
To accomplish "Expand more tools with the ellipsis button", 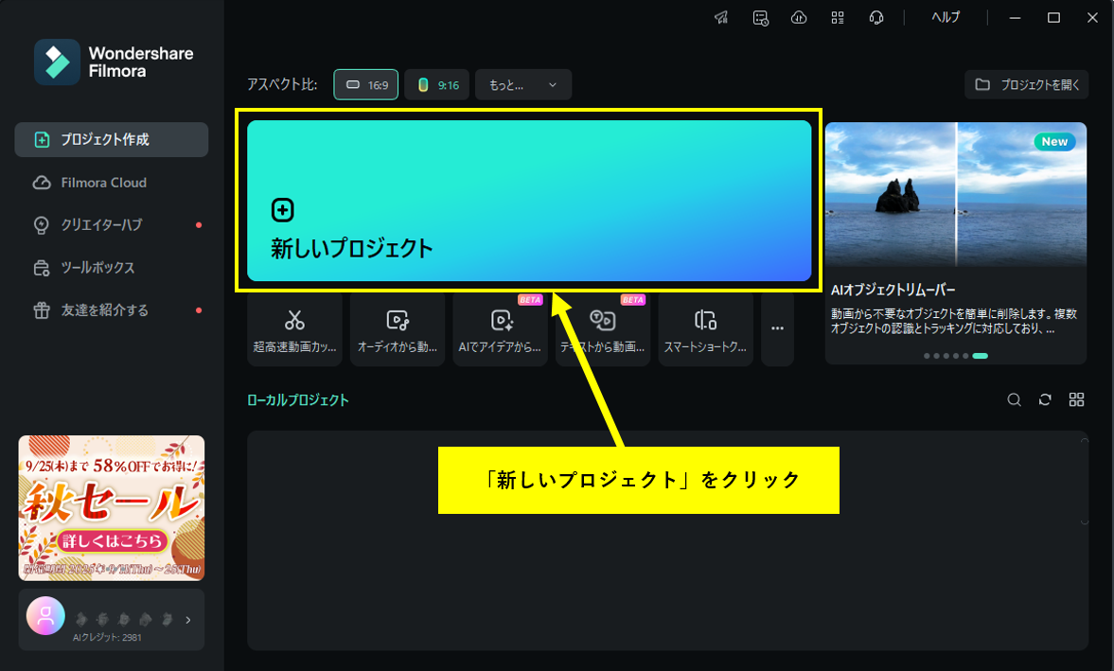I will (777, 328).
